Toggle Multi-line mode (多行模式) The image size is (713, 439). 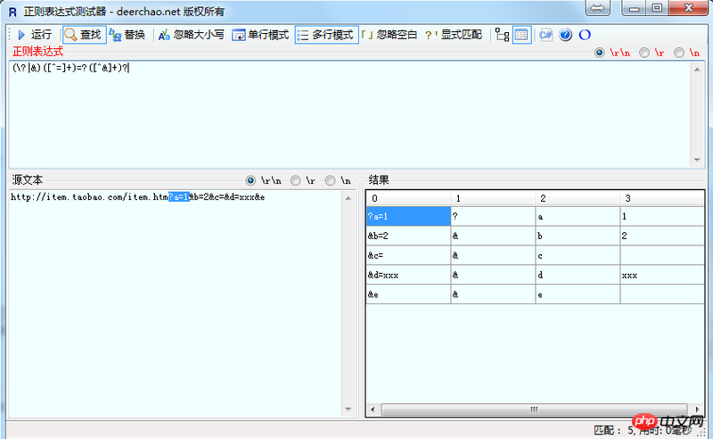326,35
